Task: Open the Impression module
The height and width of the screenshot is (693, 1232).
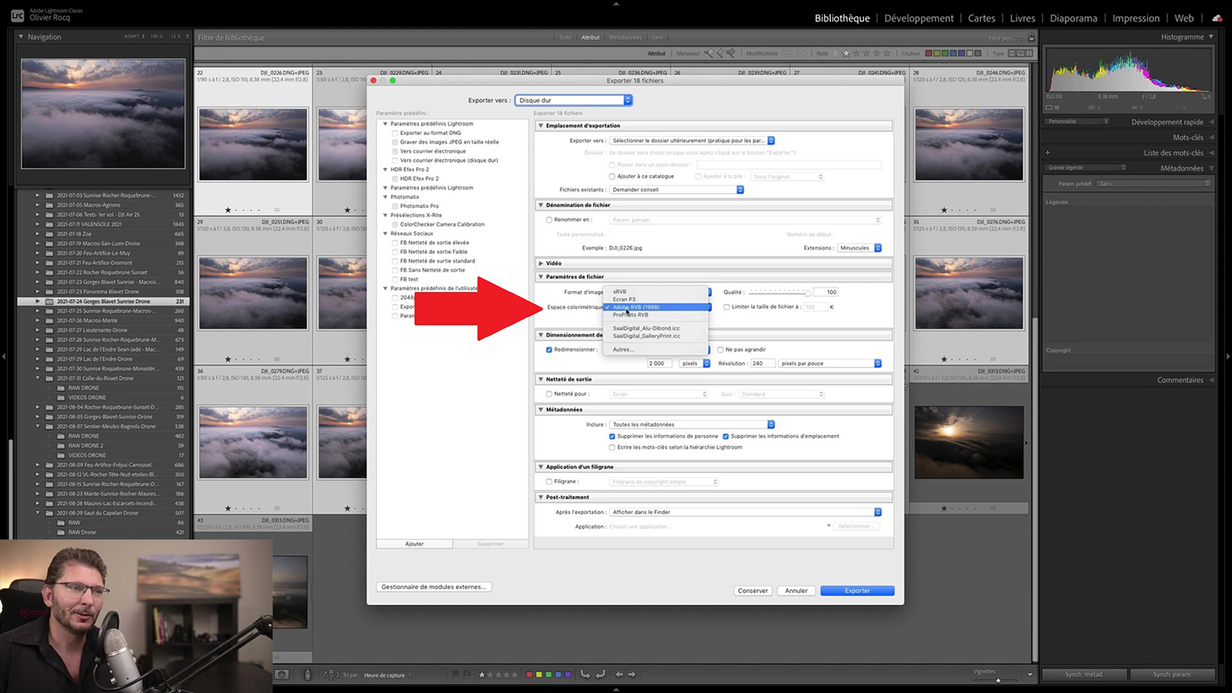Action: [1136, 18]
